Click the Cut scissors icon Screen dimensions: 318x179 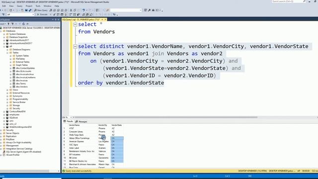coord(71,10)
